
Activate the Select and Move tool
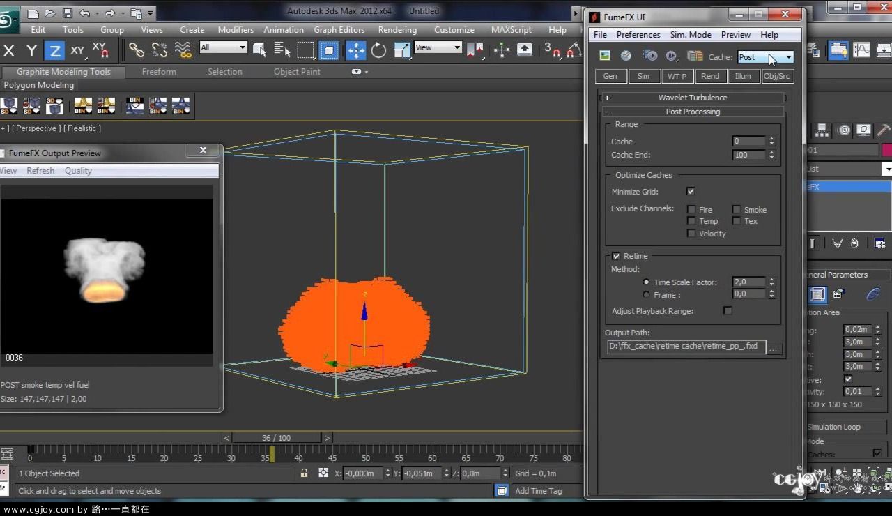coord(355,50)
